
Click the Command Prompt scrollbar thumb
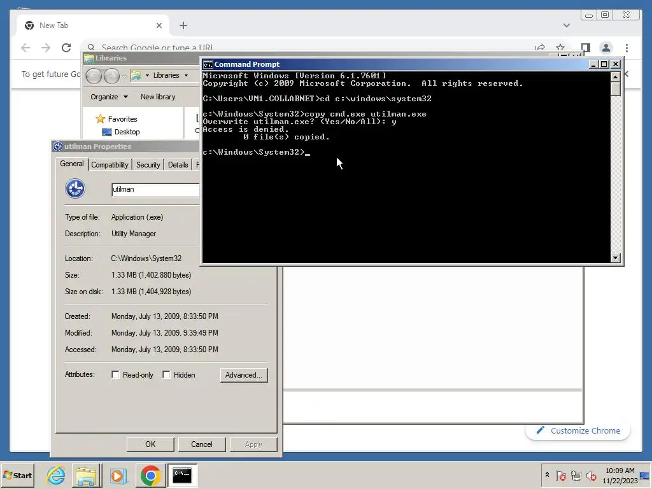tap(616, 89)
